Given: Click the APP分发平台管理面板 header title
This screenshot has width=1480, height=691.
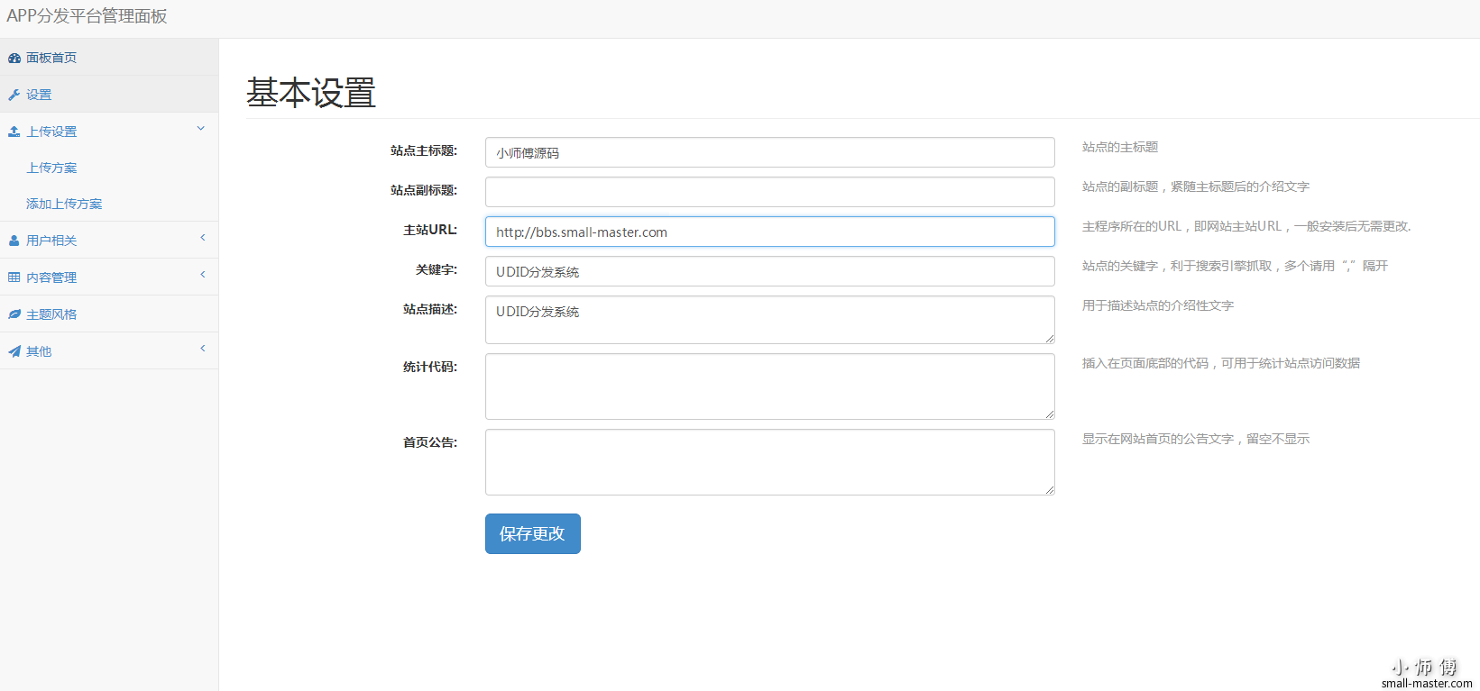Looking at the screenshot, I should pyautogui.click(x=87, y=16).
